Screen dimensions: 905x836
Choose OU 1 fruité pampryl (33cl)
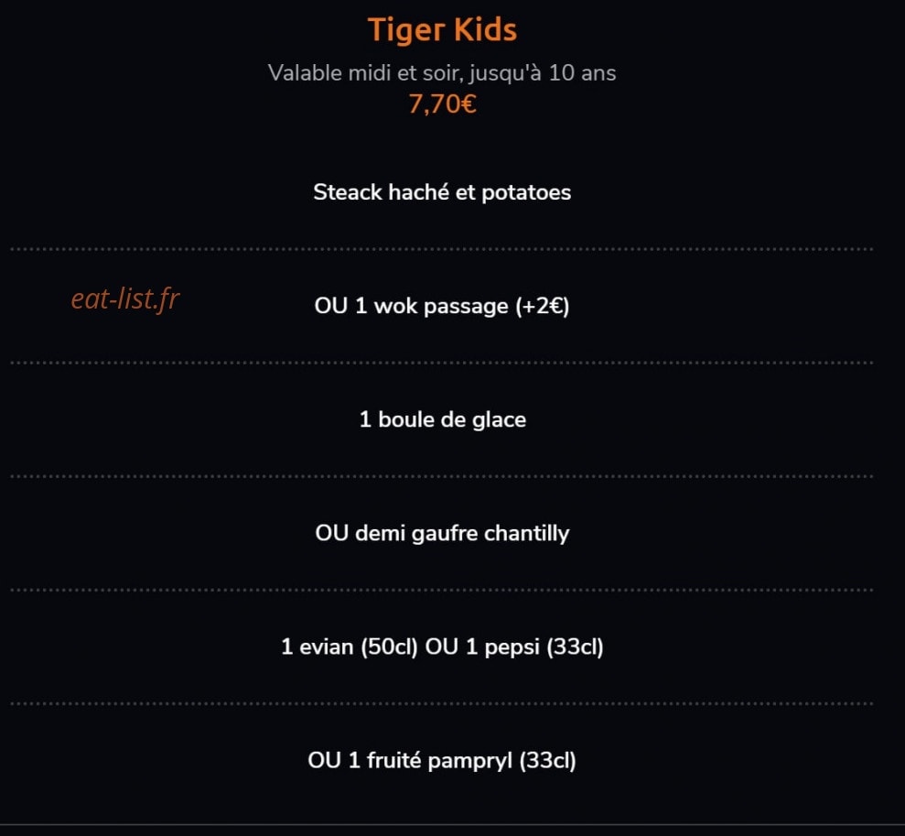(x=442, y=760)
